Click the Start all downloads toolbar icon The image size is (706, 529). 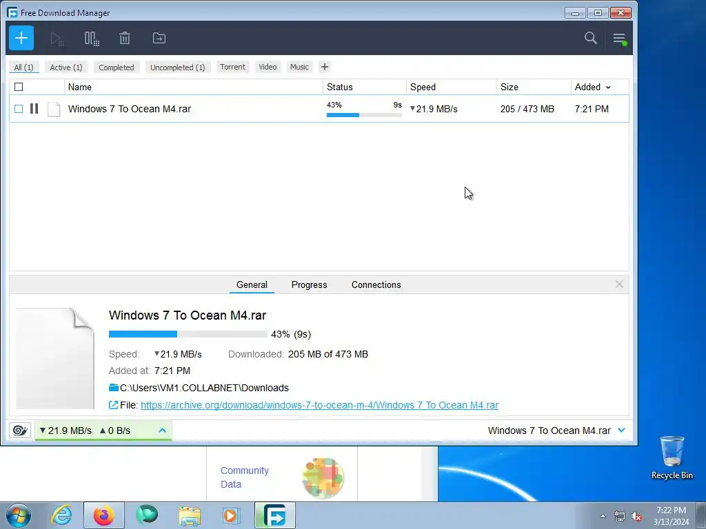pos(57,39)
